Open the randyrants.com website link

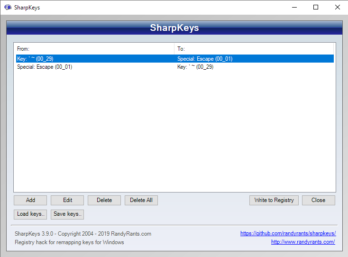[303, 242]
